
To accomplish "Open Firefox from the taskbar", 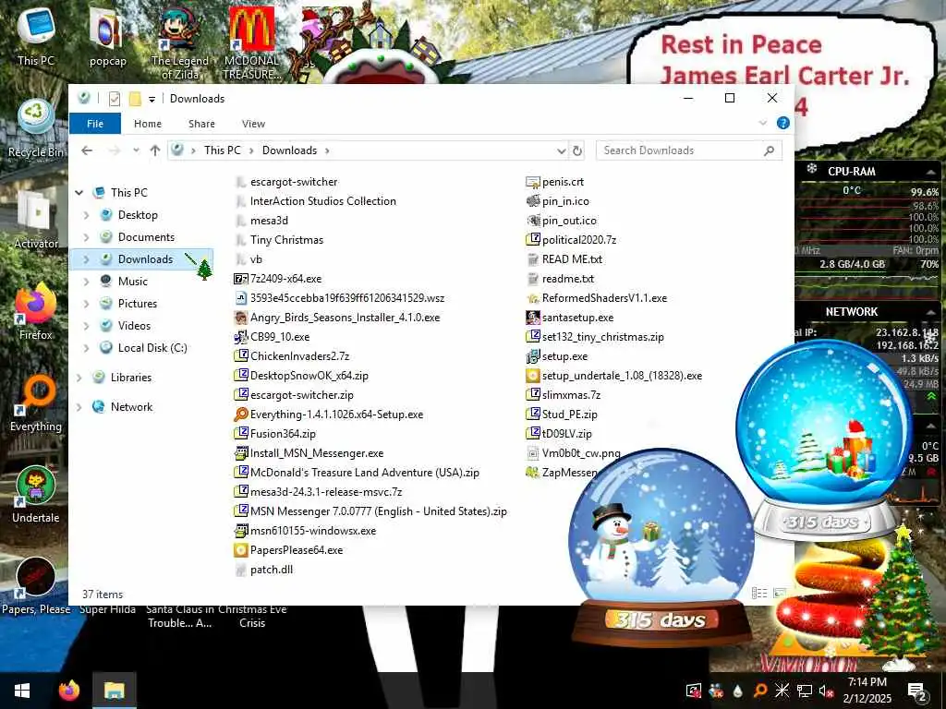I will [68, 691].
